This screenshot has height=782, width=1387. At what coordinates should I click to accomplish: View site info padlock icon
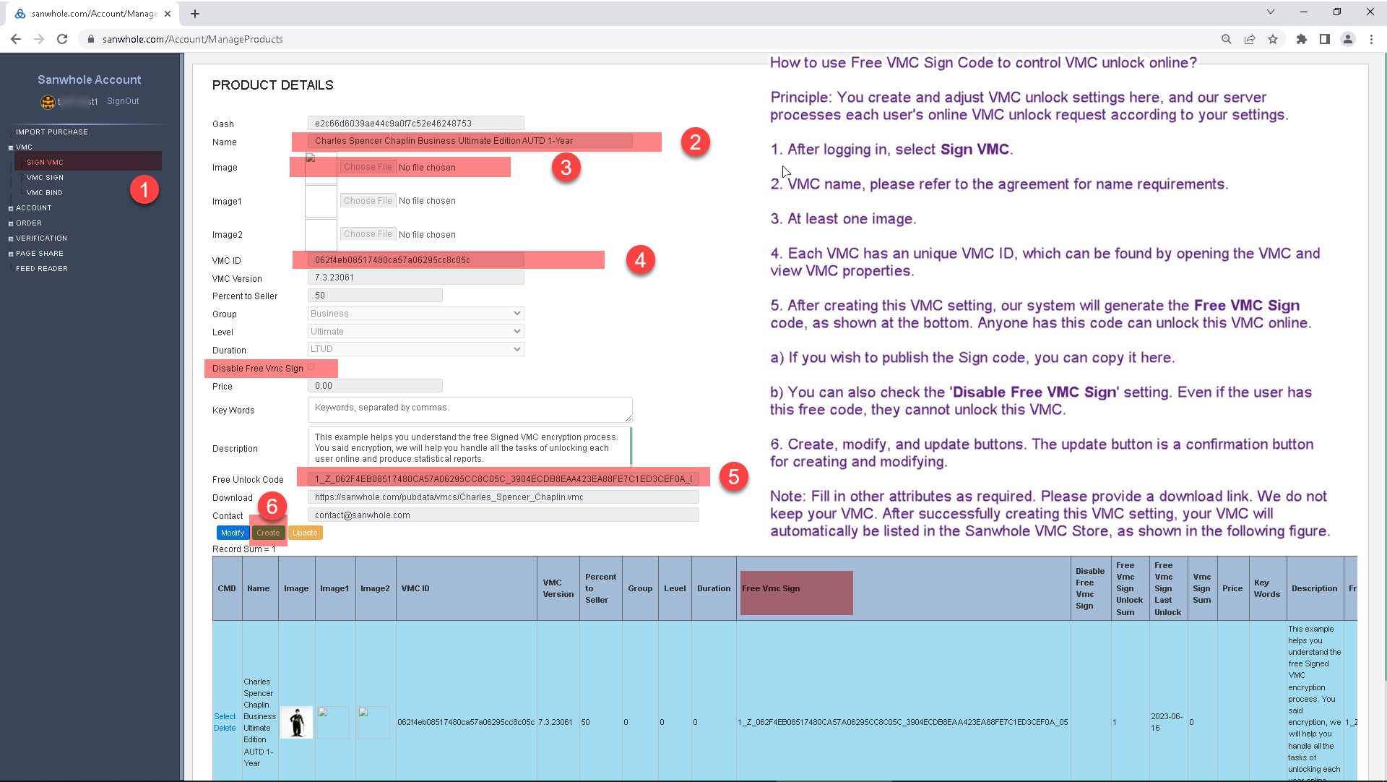click(91, 39)
